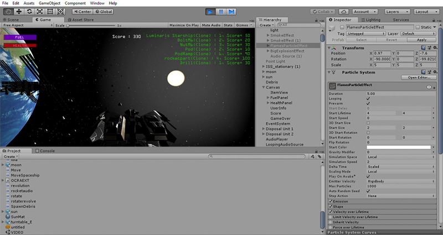Pause the game with Pause button
This screenshot has height=235, width=443.
pos(220,11)
